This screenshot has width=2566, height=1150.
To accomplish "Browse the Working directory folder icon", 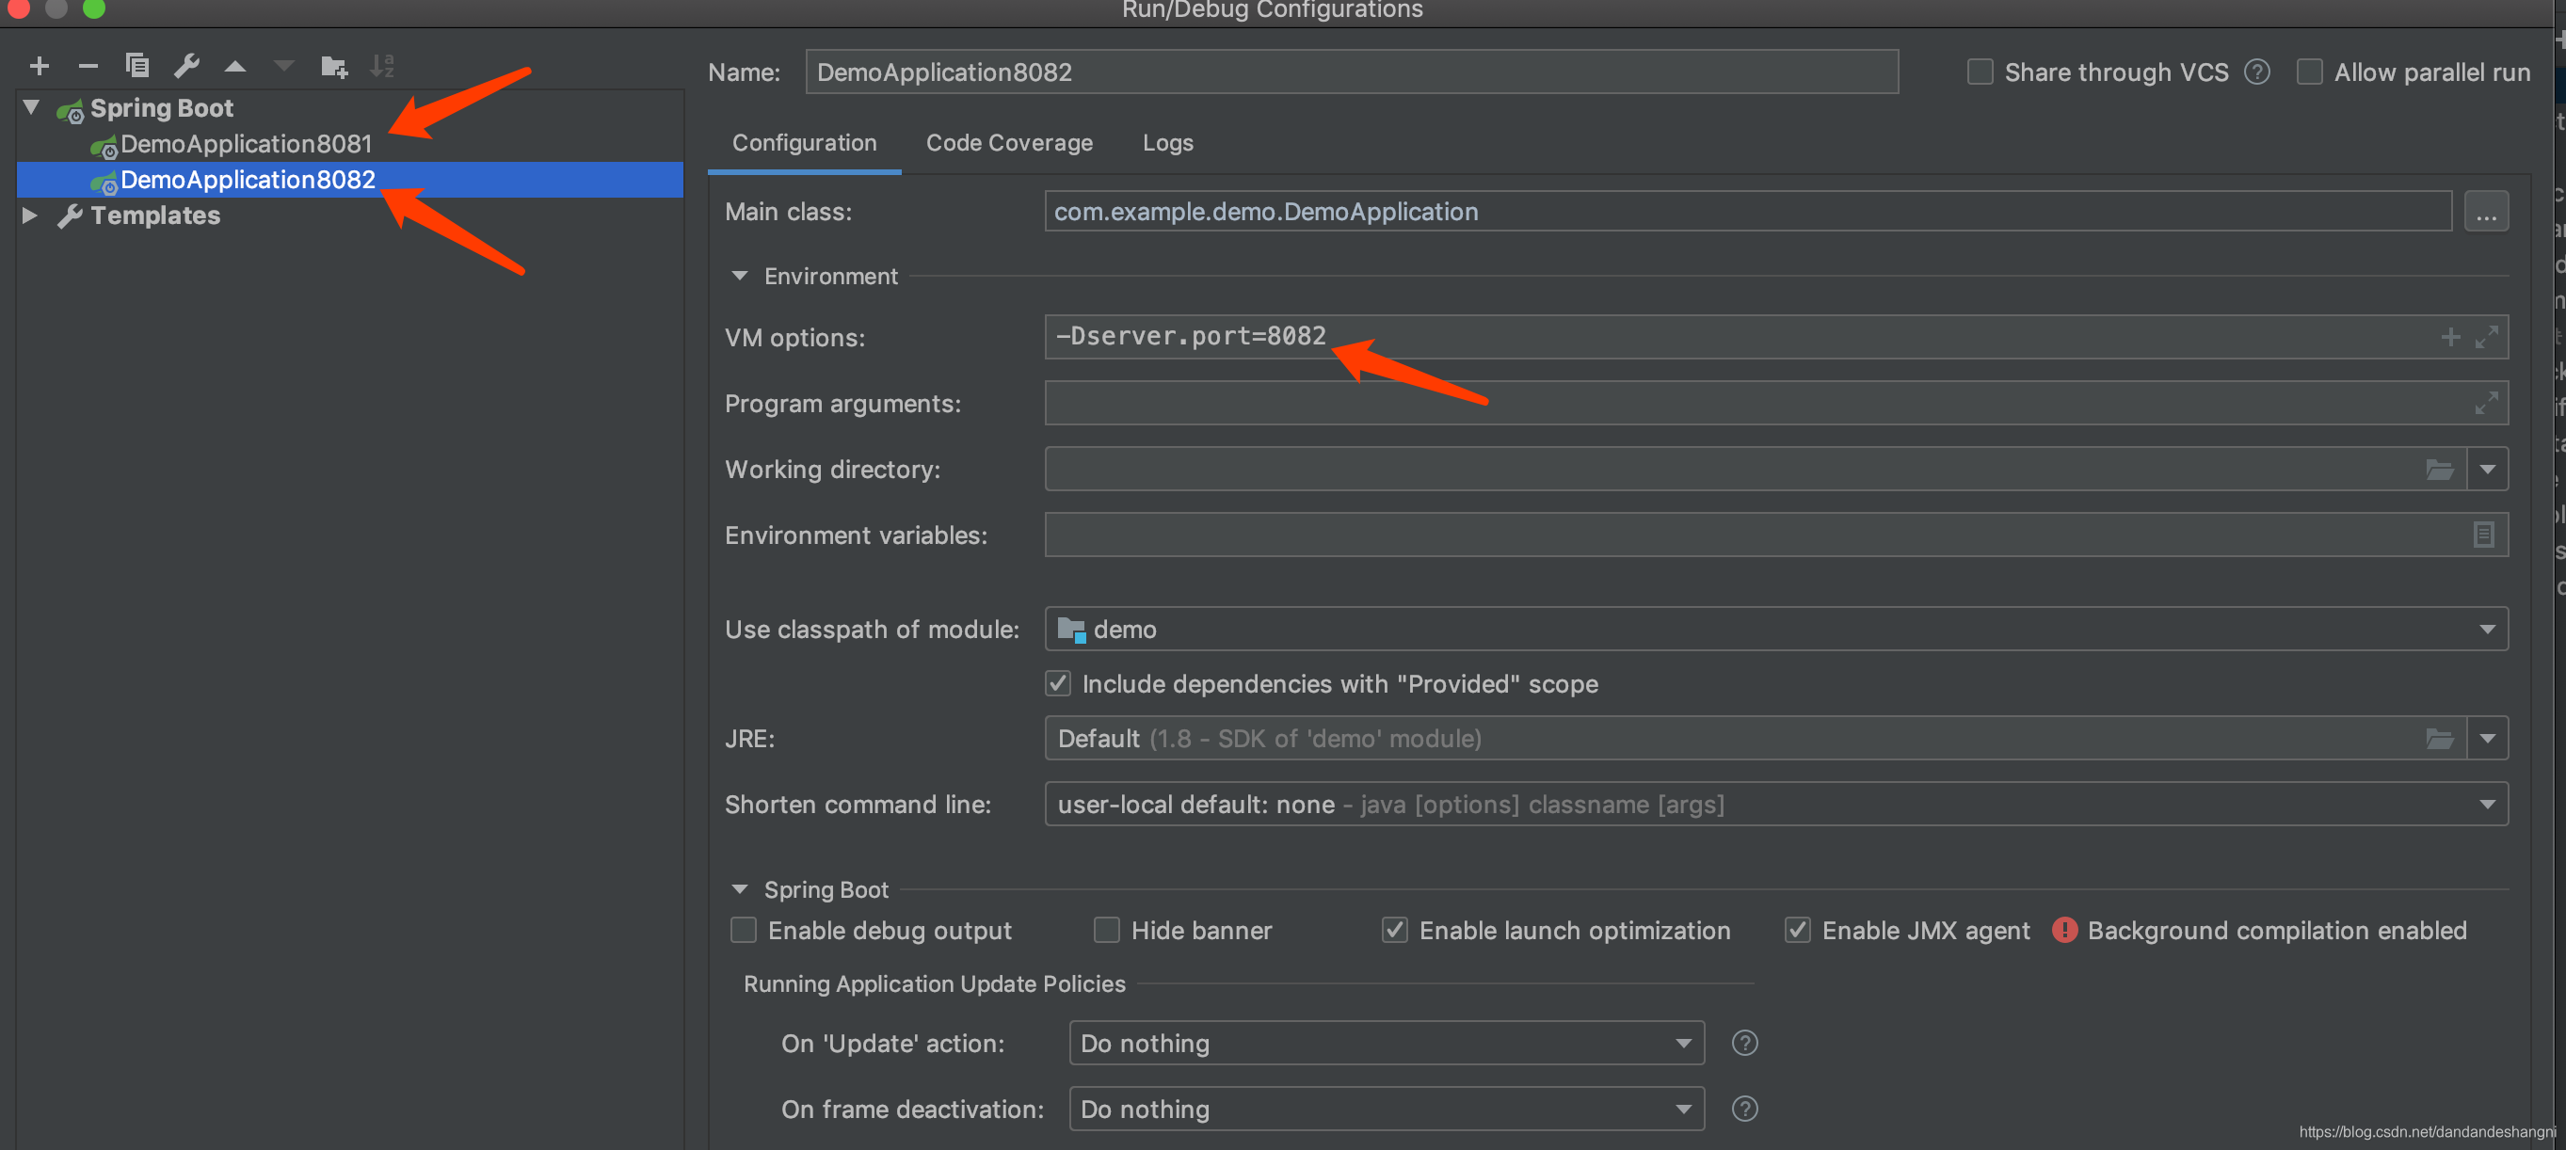I will coord(2439,469).
